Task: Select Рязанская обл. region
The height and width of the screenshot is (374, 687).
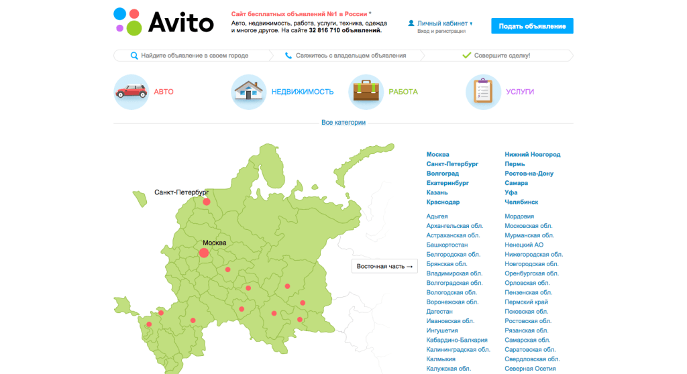Action: click(526, 330)
